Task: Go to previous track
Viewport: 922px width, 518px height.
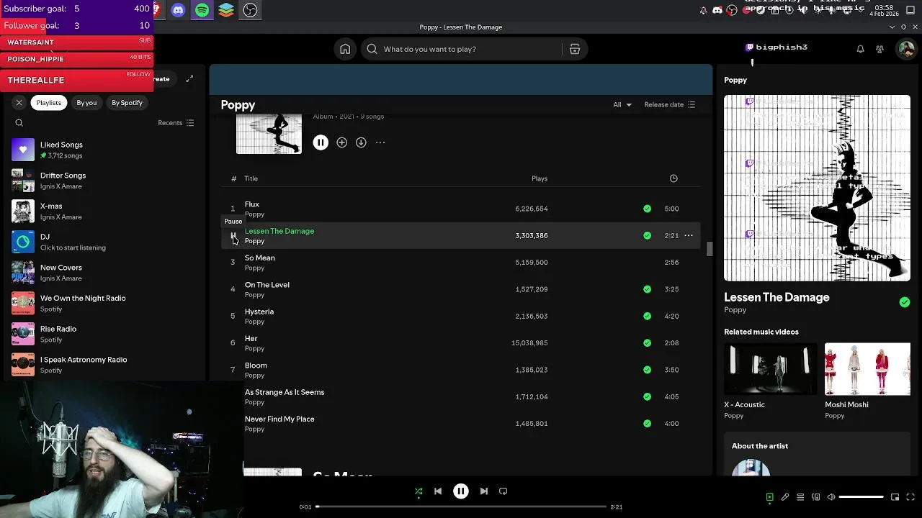Action: 438,491
